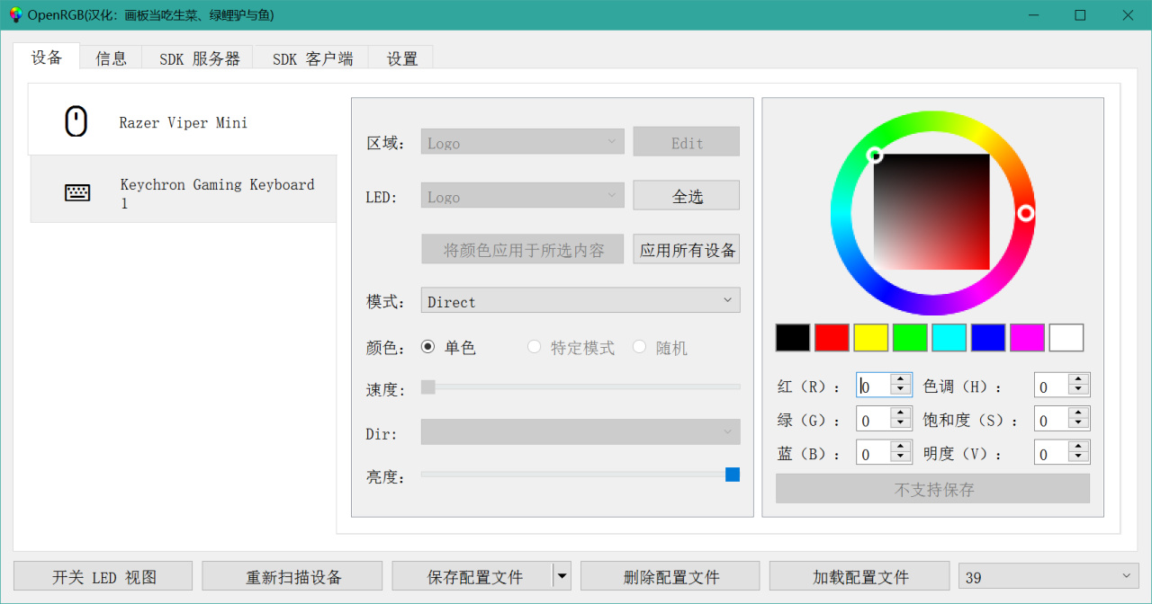
Task: Pick the yellow color swatch
Action: tap(871, 337)
